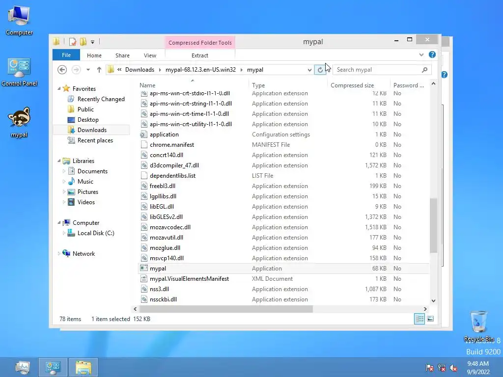Sort by the Type column header
Viewport: 503px width, 377px height.
point(288,85)
